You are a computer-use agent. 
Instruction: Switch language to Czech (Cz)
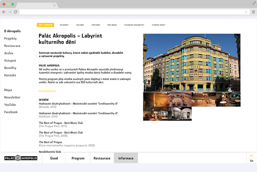tap(251, 155)
